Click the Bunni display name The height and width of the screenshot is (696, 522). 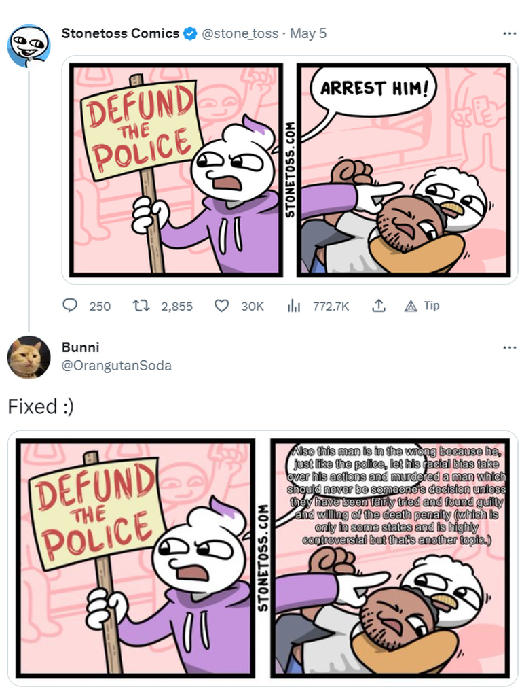pos(80,347)
